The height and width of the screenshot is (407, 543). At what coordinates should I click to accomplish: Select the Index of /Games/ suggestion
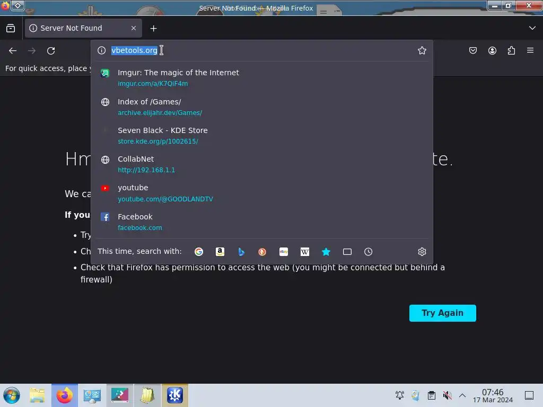262,107
